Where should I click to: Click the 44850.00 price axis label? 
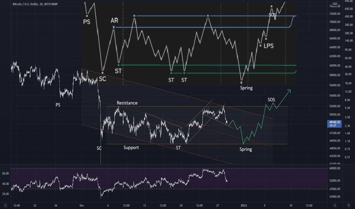(x=335, y=149)
